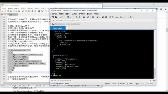Click the "inboundDetour" line in Notepad++ editor
The width and height of the screenshot is (168, 94).
(x=20, y=50)
